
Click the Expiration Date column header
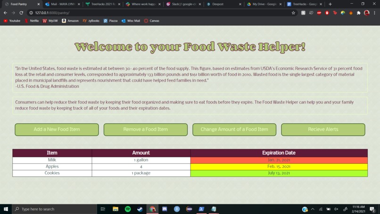pos(279,153)
